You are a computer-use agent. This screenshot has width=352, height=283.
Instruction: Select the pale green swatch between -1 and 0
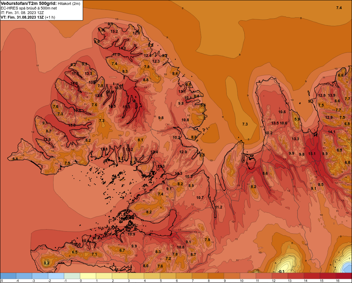[x=72, y=276]
